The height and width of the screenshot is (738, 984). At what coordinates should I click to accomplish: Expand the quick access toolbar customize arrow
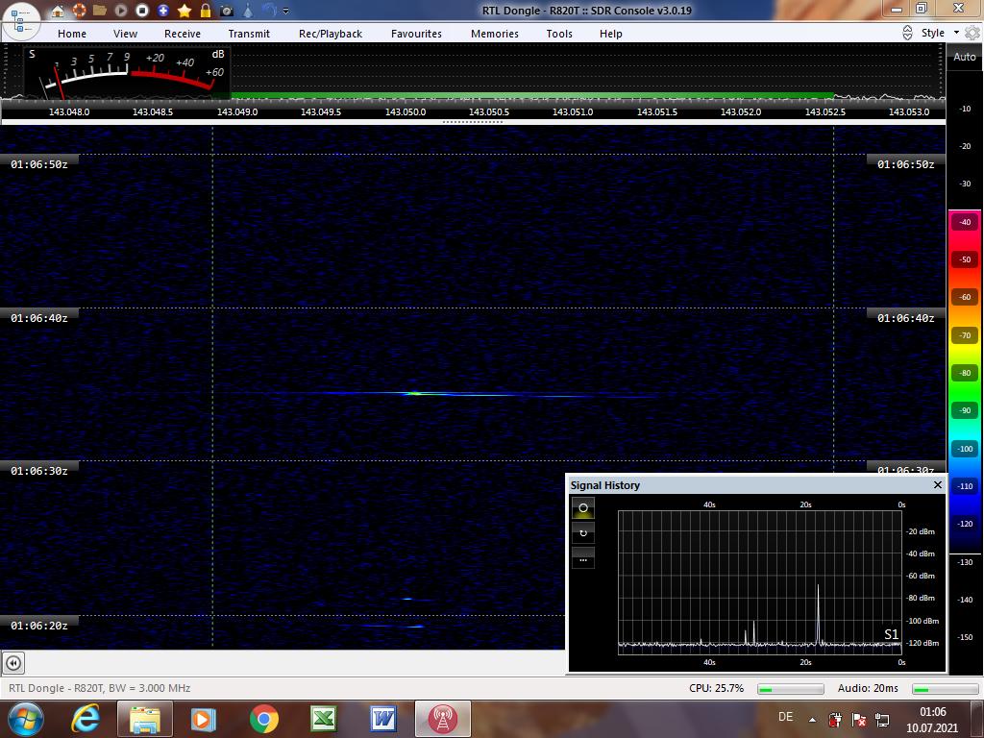click(286, 12)
